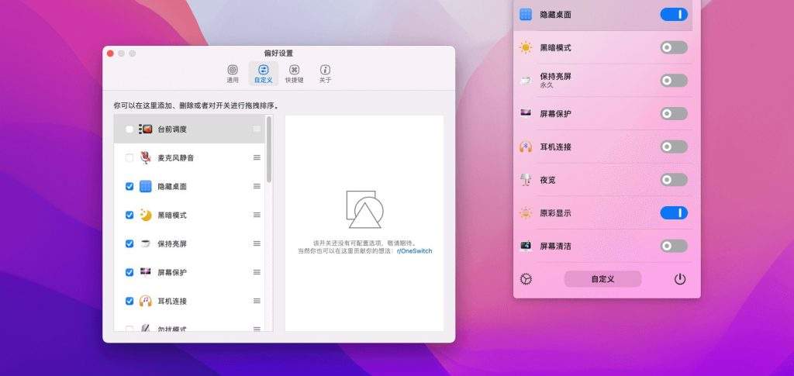The width and height of the screenshot is (794, 376).
Task: Open the 快捷键 shortcuts tab
Action: 294,74
